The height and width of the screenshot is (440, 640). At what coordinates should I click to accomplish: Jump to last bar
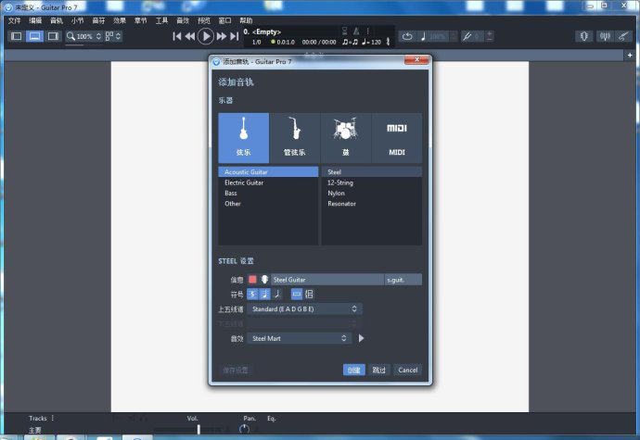[234, 36]
